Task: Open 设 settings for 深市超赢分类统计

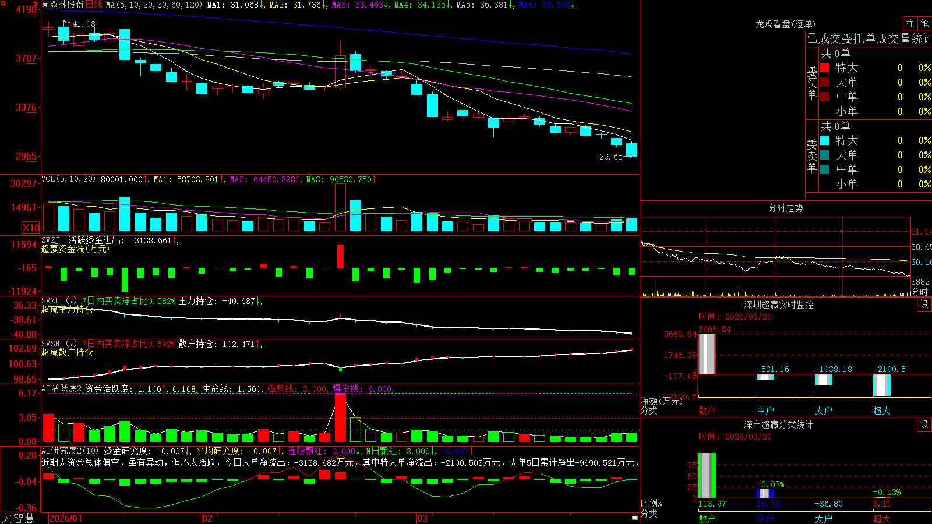Action: click(924, 424)
